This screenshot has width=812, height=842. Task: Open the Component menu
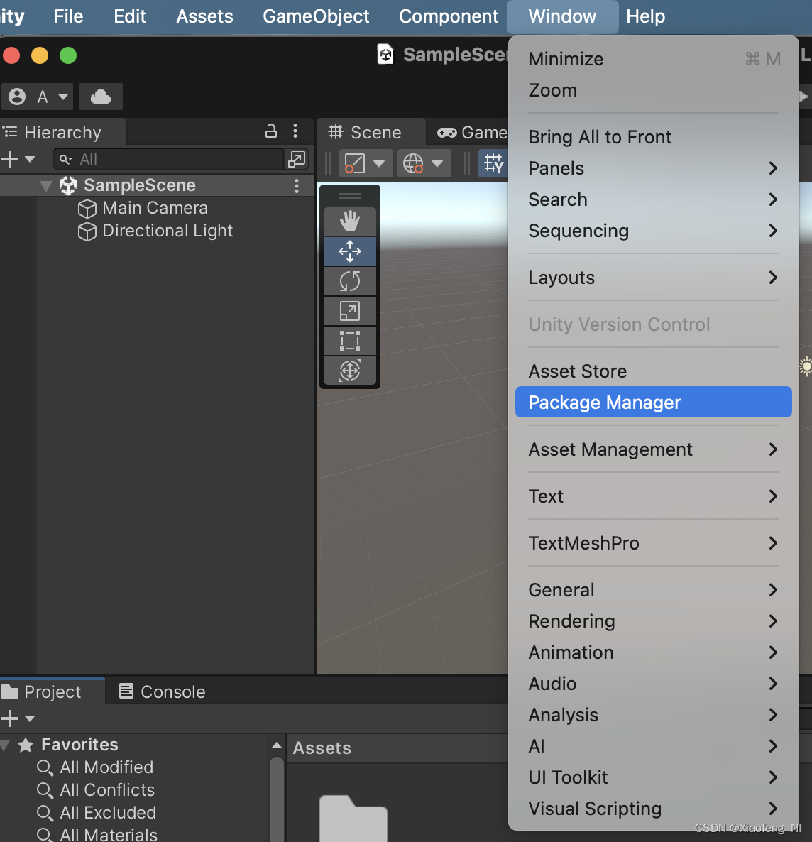449,16
